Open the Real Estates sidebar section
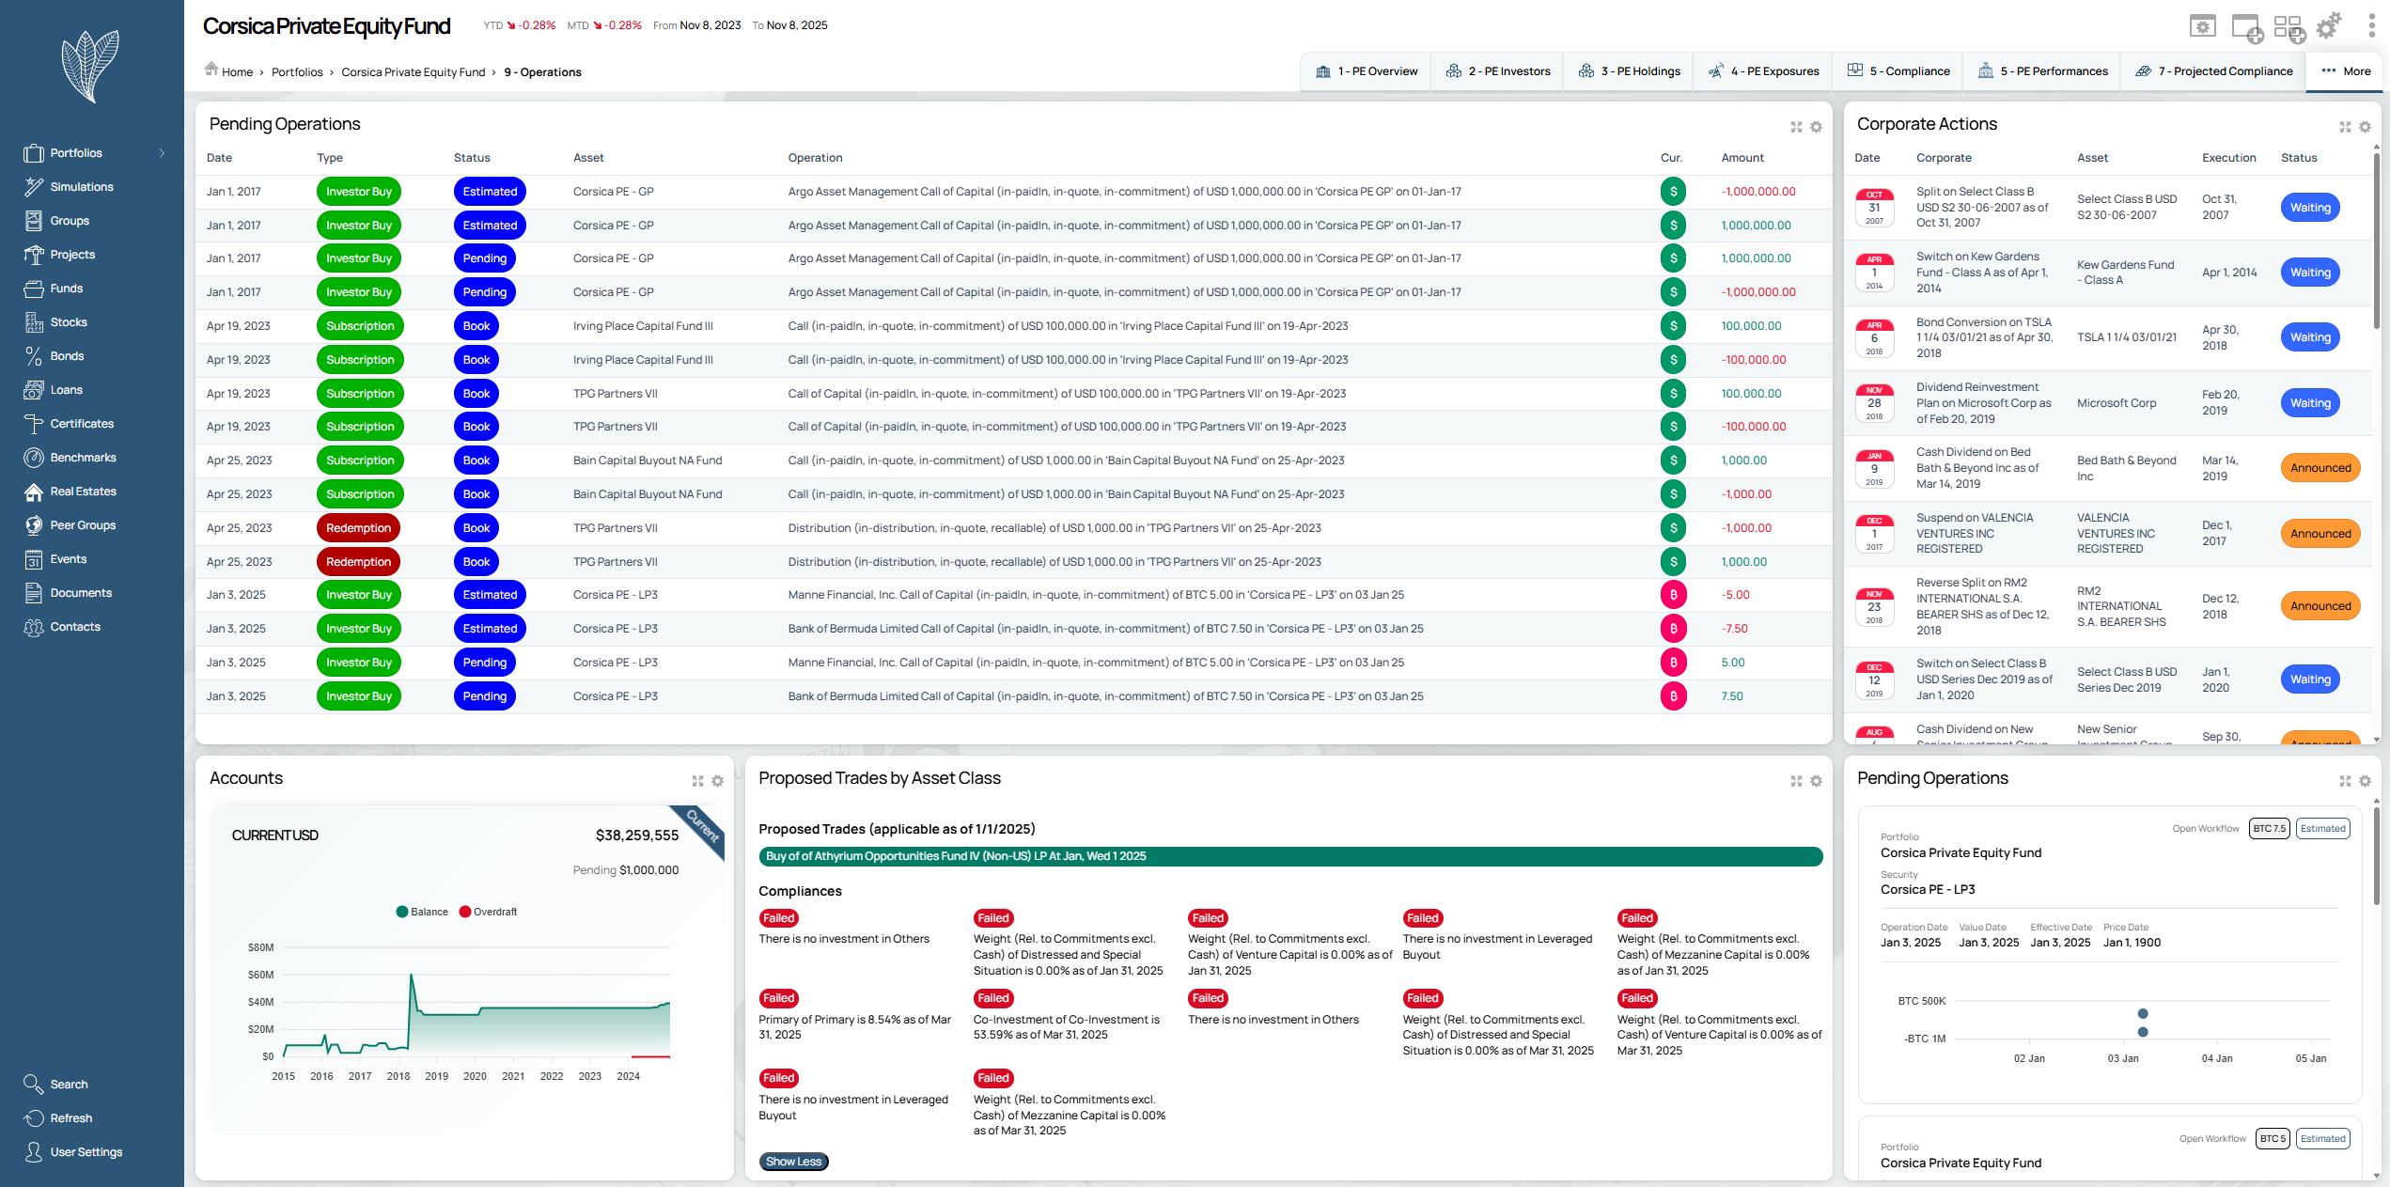 pos(83,492)
